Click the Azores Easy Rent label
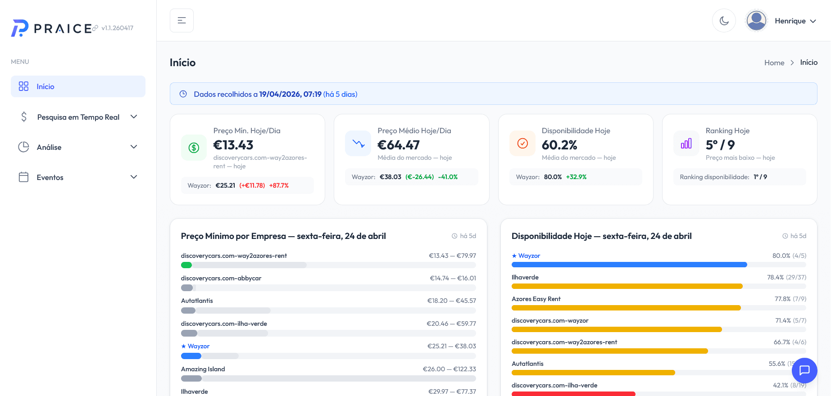Viewport: 831px width, 396px height. coord(536,299)
